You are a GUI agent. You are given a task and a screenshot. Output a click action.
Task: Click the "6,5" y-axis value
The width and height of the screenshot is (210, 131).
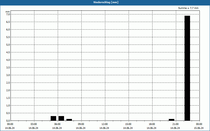click(x=8, y=22)
